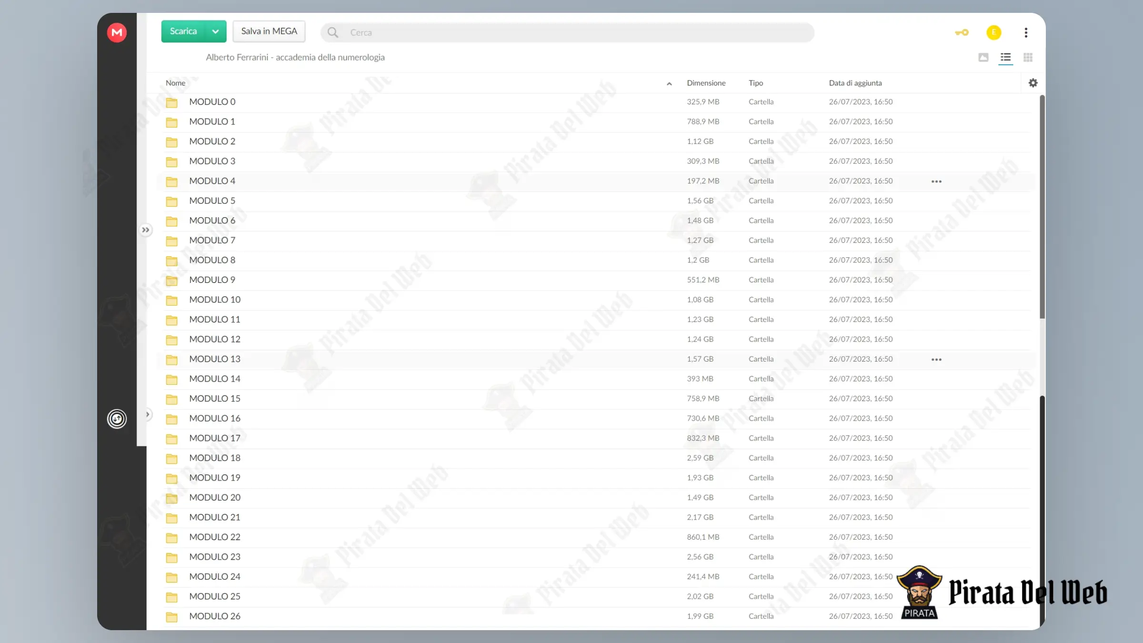
Task: Select the MODULO 22 row name
Action: coord(215,537)
